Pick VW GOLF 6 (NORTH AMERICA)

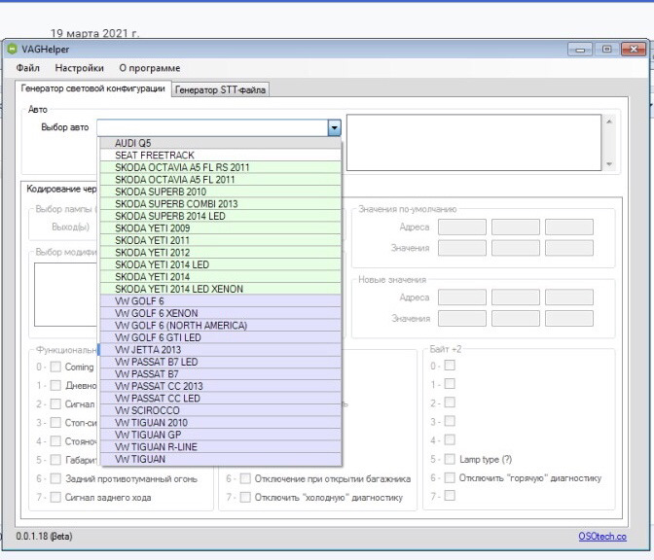[x=221, y=325]
